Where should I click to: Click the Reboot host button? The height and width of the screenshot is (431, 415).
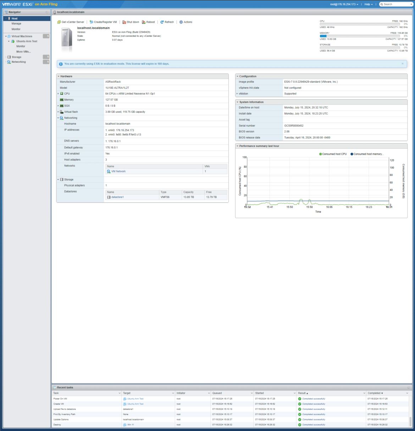click(148, 22)
